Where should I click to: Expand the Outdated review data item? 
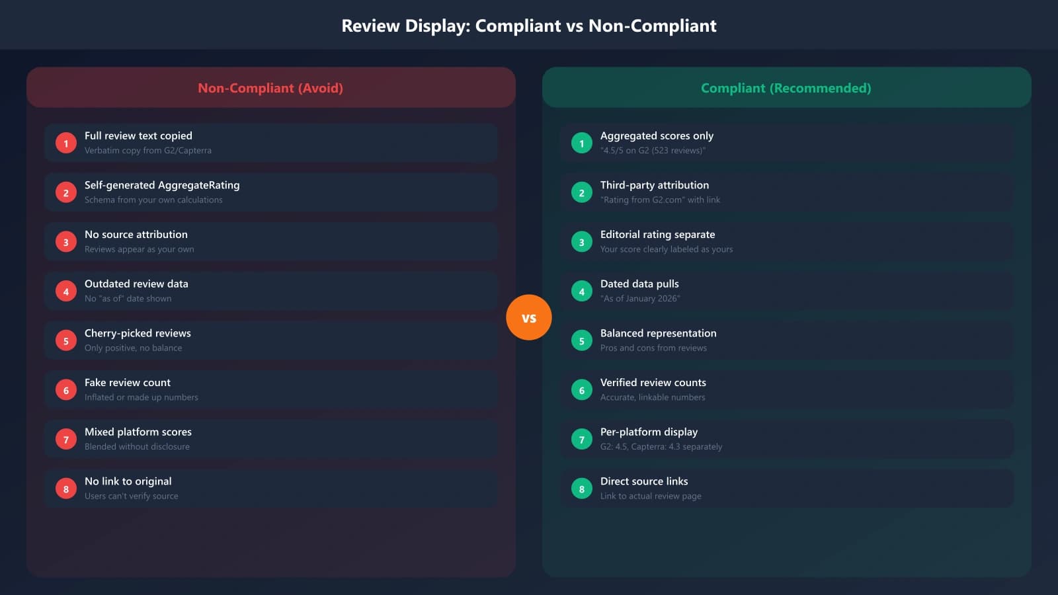tap(270, 291)
